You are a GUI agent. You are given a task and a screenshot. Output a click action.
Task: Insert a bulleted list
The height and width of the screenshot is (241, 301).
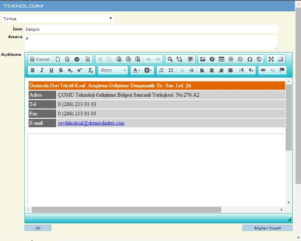pos(171,70)
